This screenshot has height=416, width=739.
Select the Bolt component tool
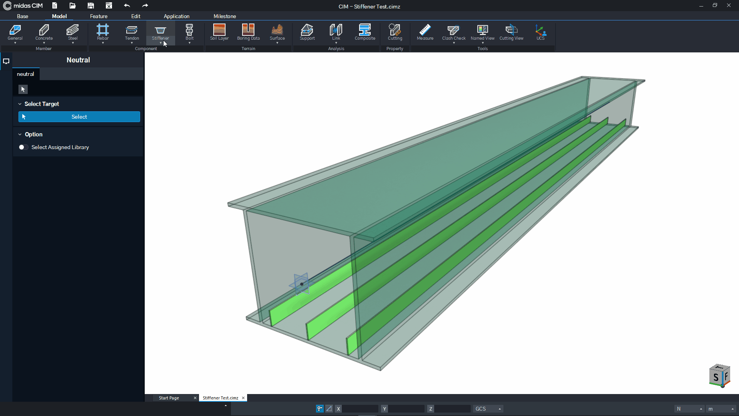pyautogui.click(x=189, y=32)
